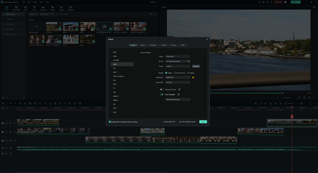
Task: Click the delete trash icon in timeline toolbar
Action: coord(20,103)
